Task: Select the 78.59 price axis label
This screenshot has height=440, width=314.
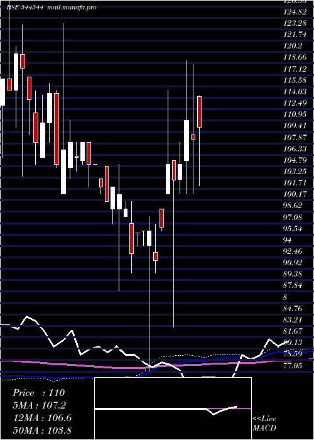Action: coord(293,354)
